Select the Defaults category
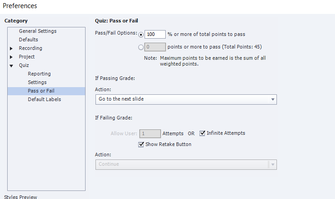This screenshot has height=199, width=335. (28, 40)
